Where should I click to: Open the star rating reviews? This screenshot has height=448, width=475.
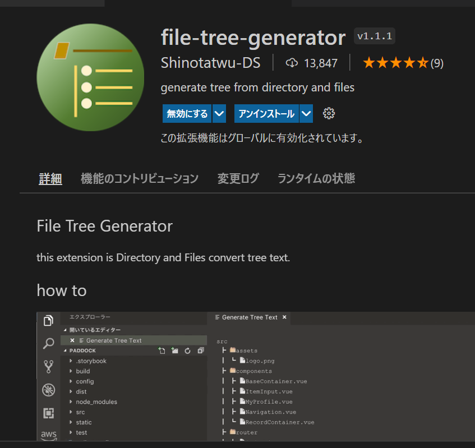tap(403, 63)
